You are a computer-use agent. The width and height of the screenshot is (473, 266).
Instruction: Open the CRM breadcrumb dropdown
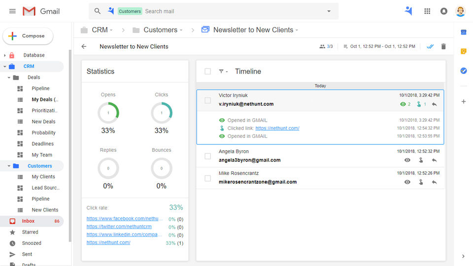[111, 30]
